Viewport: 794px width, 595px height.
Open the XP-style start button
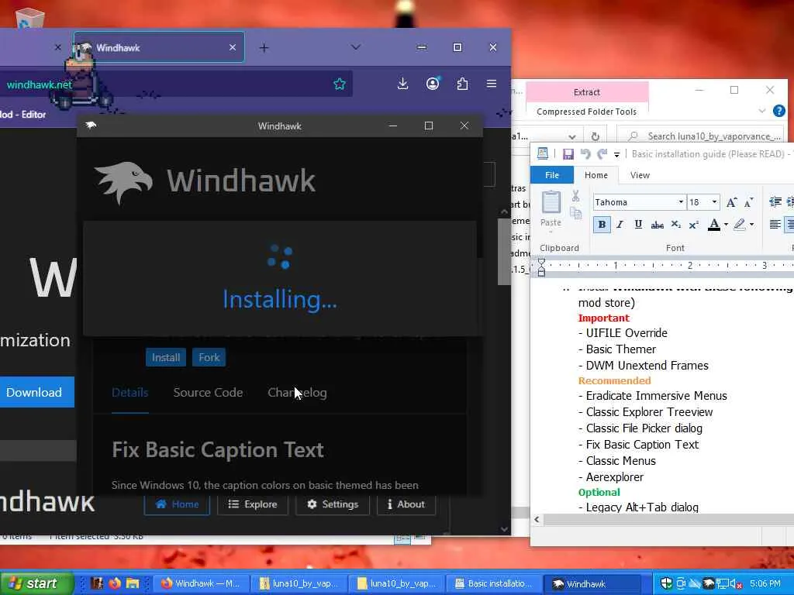tap(36, 583)
